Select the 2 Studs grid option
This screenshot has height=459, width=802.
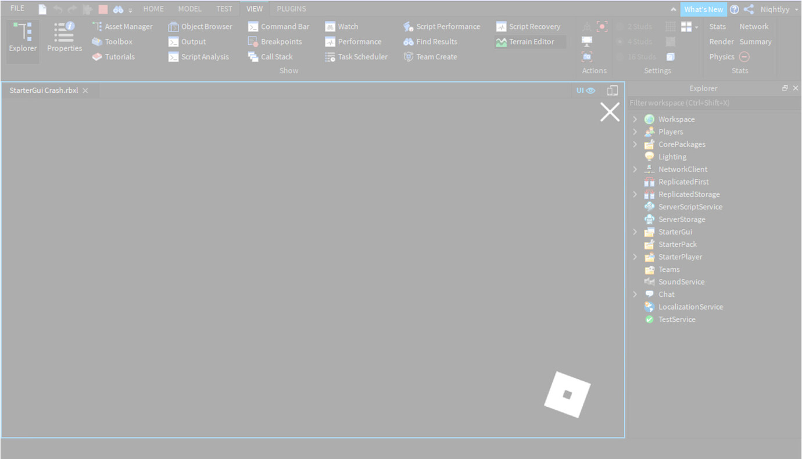pyautogui.click(x=633, y=27)
